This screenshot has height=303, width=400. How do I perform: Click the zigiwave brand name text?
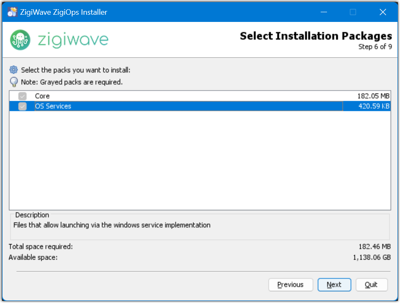click(73, 40)
